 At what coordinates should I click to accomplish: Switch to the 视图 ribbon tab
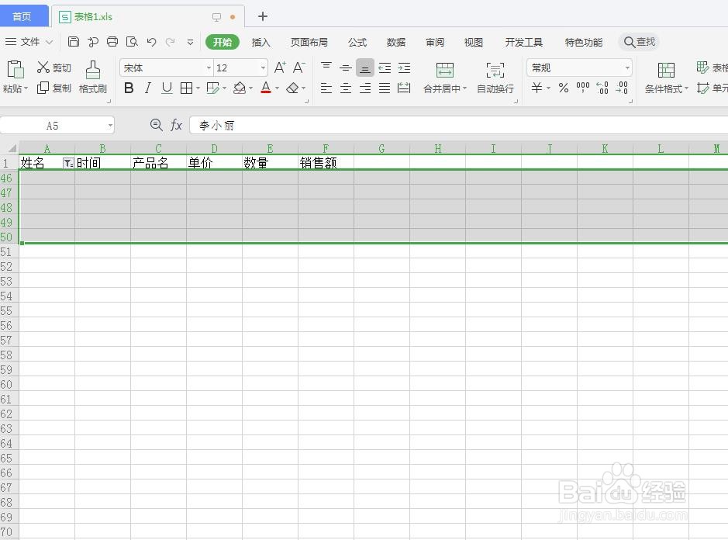(x=474, y=43)
